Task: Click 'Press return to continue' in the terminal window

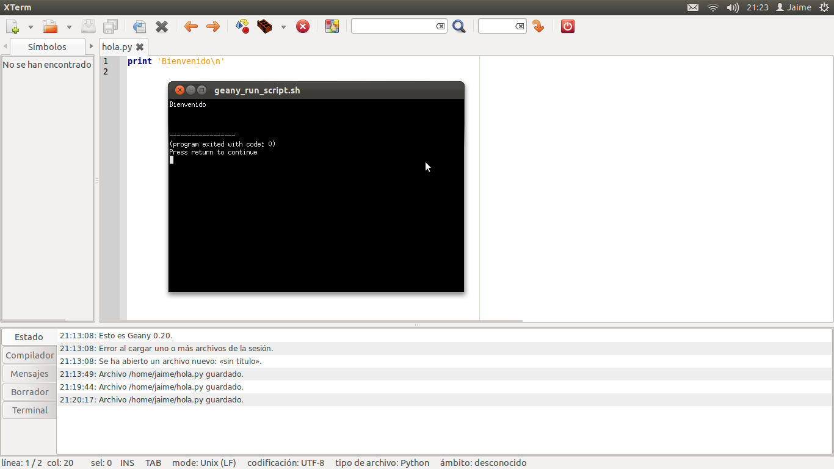Action: click(x=213, y=152)
